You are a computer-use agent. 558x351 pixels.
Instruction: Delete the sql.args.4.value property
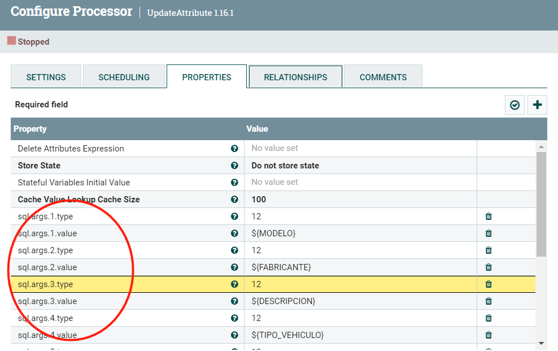[x=489, y=335]
